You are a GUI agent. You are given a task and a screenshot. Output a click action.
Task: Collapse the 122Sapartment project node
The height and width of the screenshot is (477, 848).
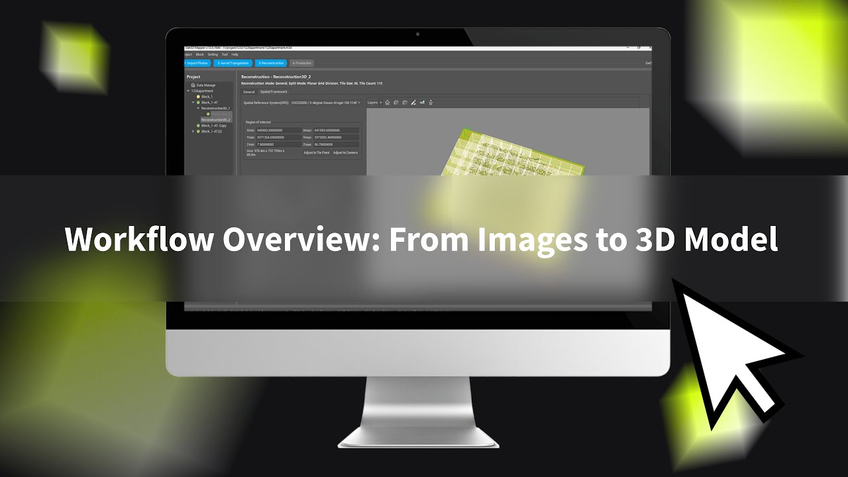point(188,91)
